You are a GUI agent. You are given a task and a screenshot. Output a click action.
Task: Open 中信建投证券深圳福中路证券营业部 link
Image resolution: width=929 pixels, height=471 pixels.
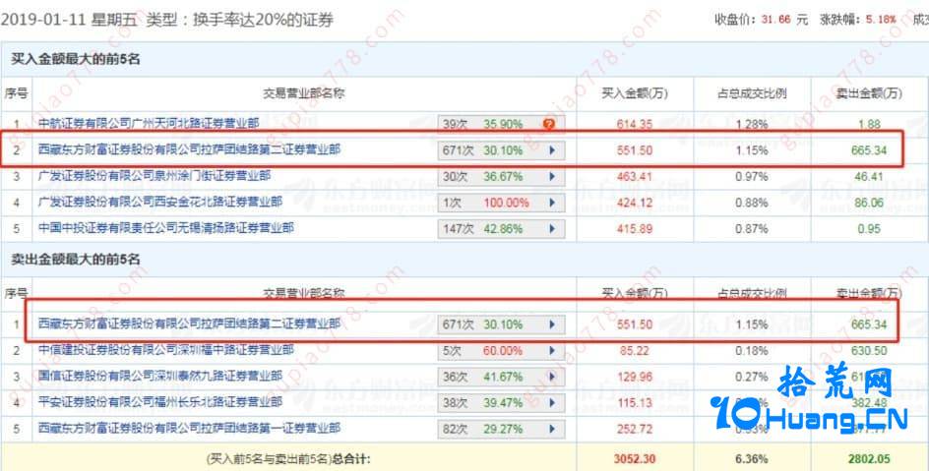(166, 350)
